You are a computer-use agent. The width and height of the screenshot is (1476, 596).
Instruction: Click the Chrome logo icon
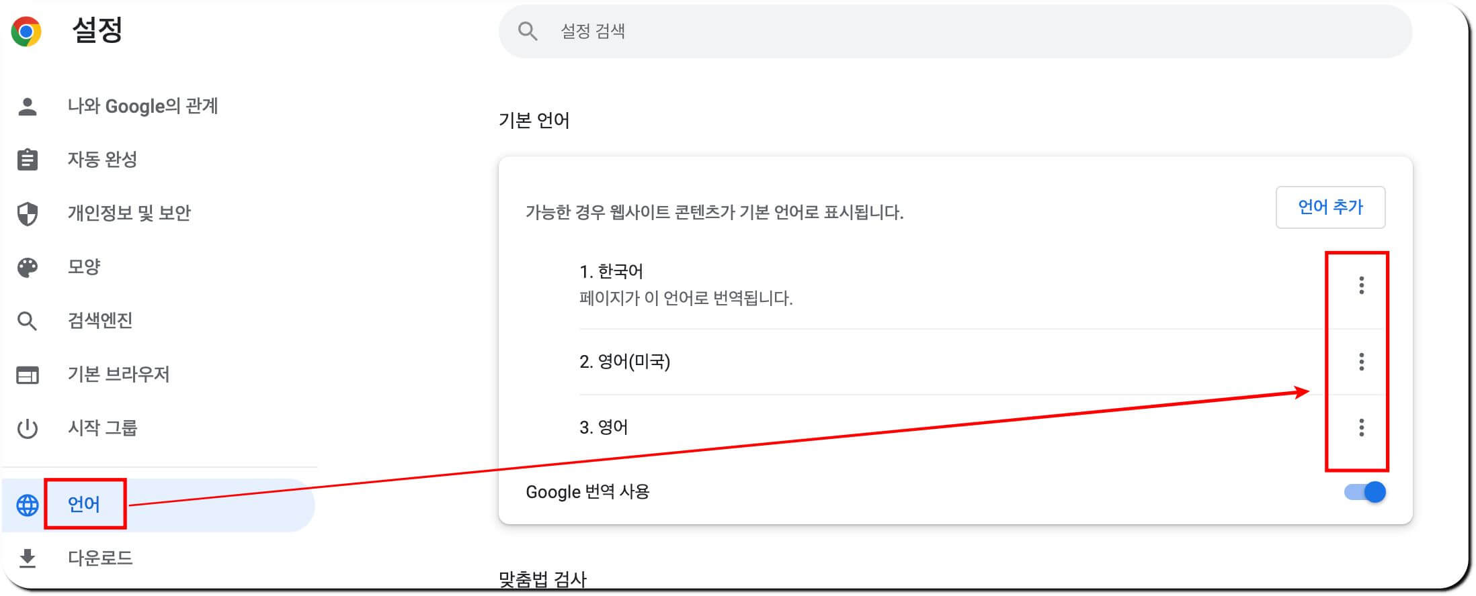coord(26,32)
